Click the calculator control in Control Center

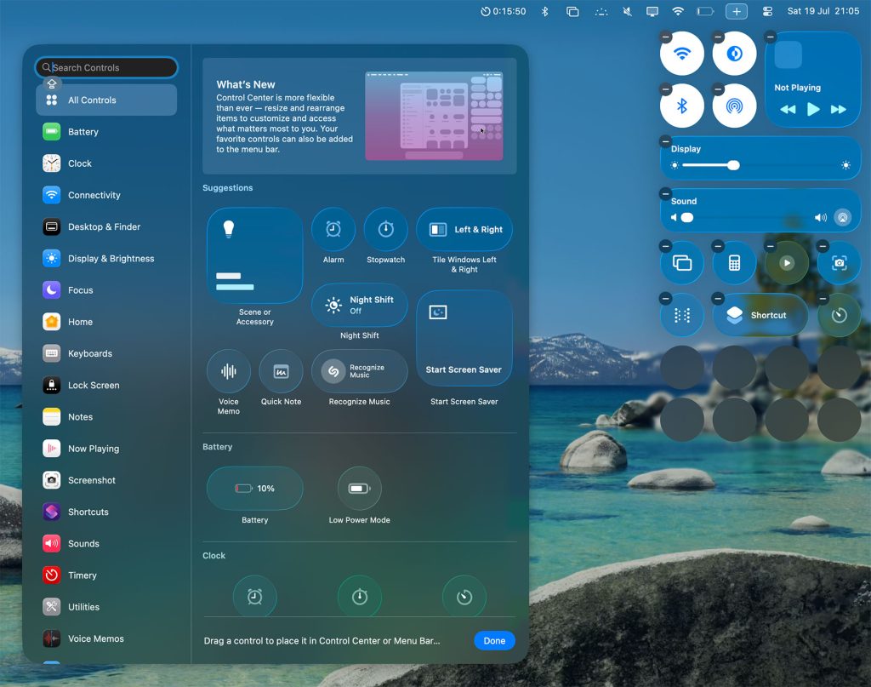pos(734,263)
